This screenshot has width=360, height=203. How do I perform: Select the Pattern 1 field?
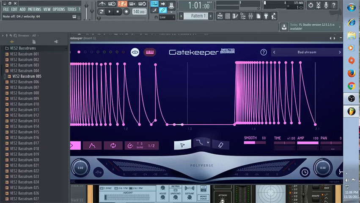[x=196, y=16]
